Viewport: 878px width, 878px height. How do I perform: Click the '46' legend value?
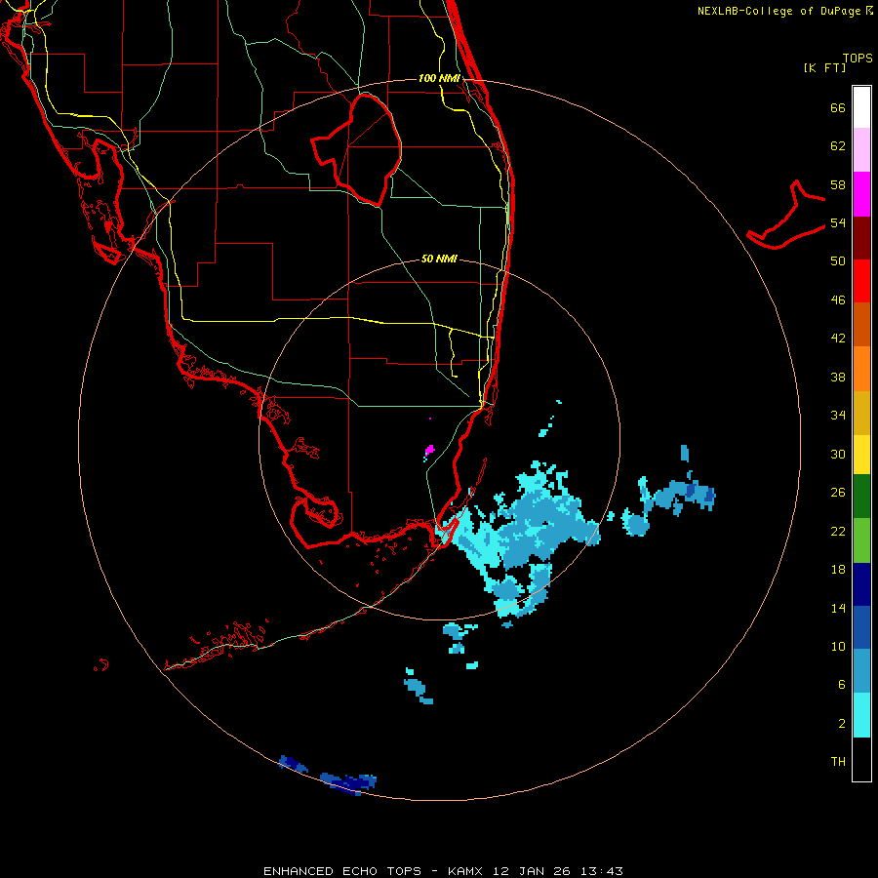pos(838,300)
